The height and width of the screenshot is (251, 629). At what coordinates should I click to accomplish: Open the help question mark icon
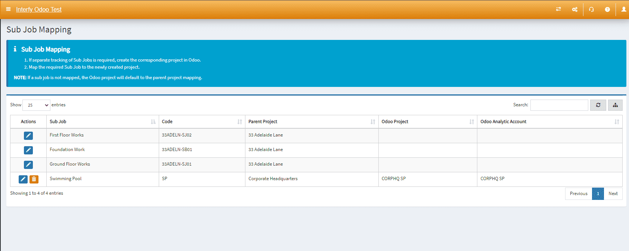click(607, 9)
